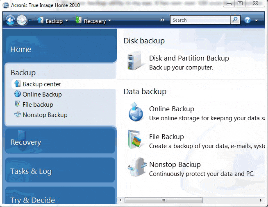Click the horizontal scrollbar thumb
This screenshot has width=268, height=207.
[164, 200]
